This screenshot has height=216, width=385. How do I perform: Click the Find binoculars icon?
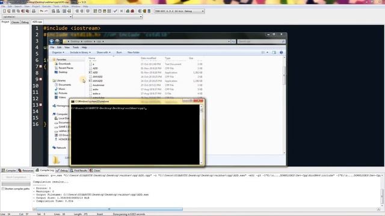click(54, 11)
